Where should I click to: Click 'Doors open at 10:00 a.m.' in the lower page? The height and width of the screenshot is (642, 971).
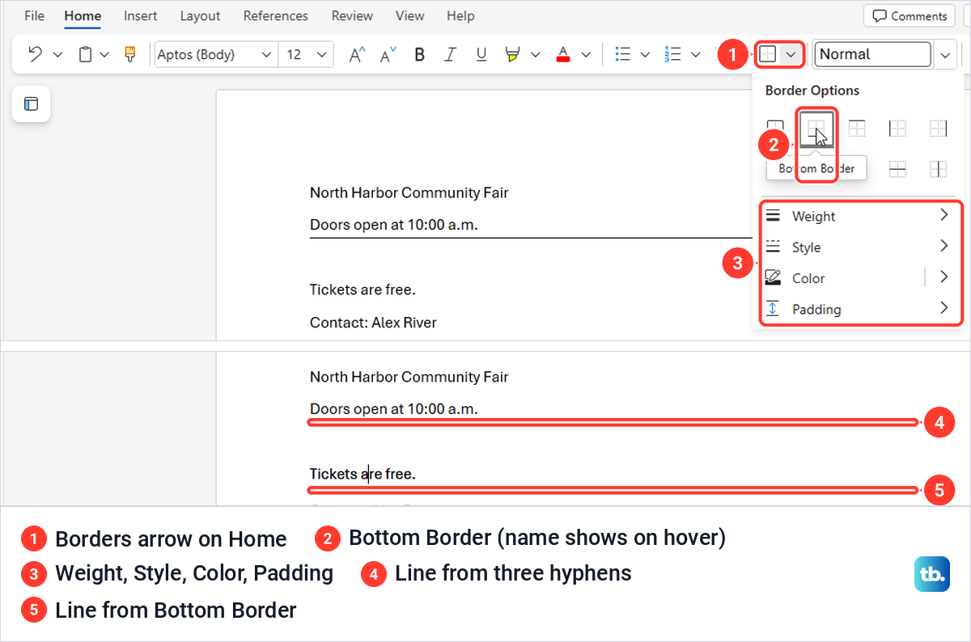tap(394, 409)
